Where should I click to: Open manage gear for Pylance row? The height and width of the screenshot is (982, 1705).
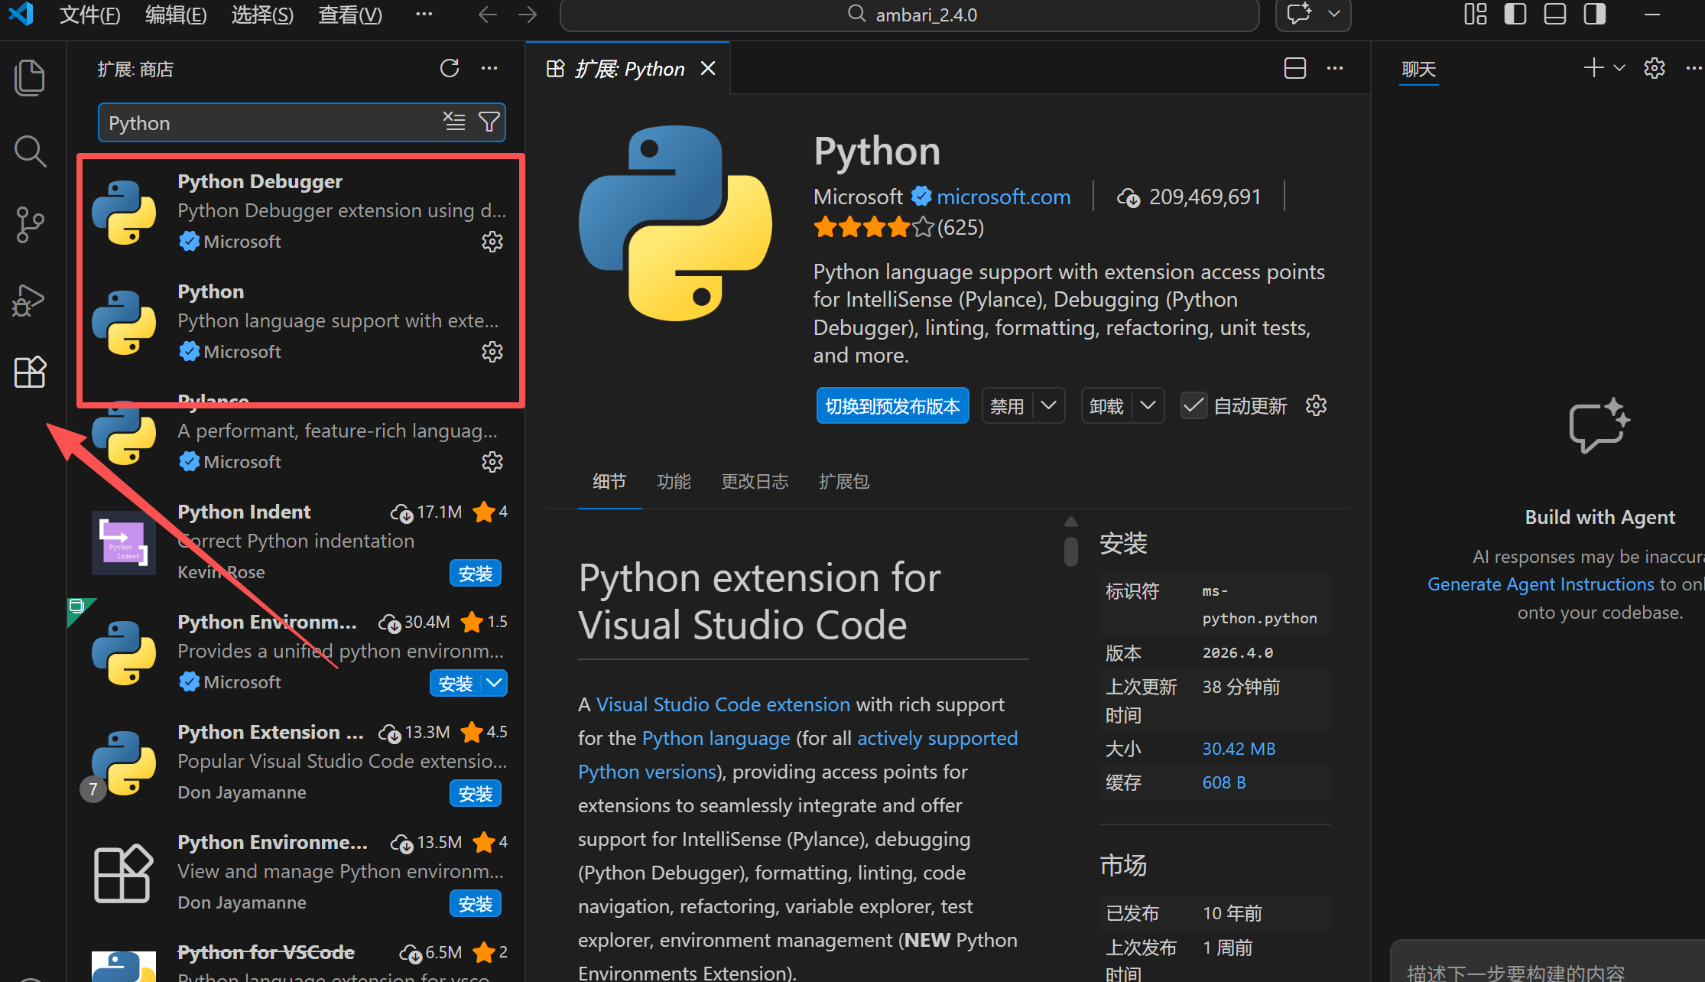click(x=492, y=462)
